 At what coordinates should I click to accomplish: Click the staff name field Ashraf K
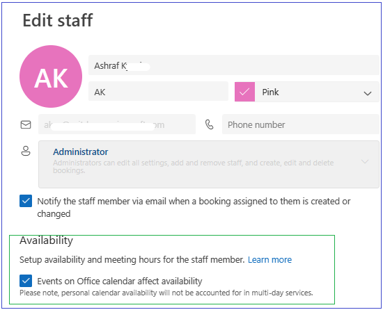[234, 65]
